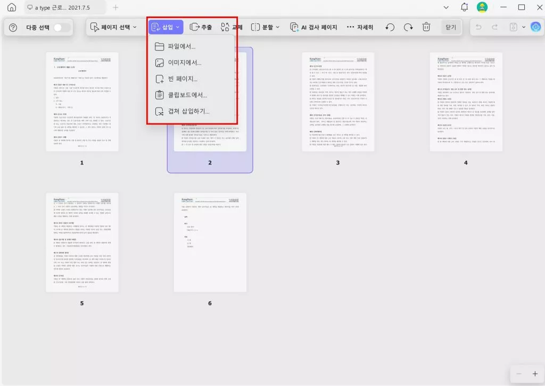Open the 자세히 more options button
Viewport: 545px width, 386px height.
click(360, 27)
